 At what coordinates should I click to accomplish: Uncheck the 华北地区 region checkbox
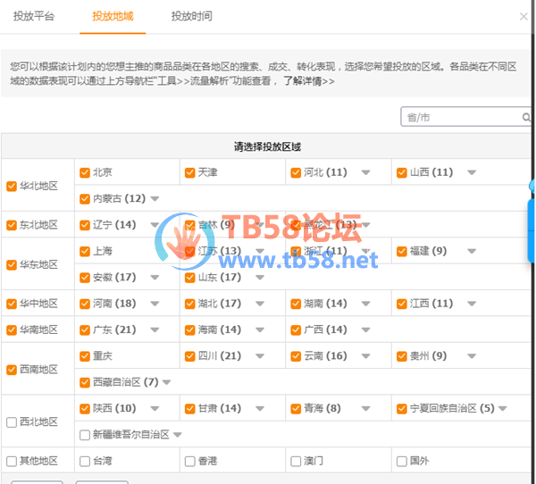coord(12,186)
